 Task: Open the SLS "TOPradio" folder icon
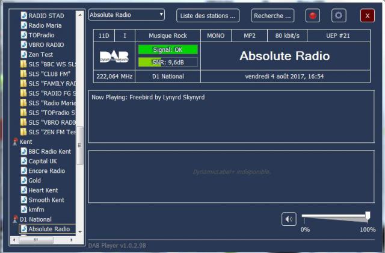coord(23,113)
